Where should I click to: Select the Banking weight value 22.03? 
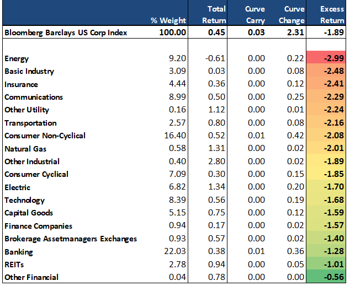(x=176, y=252)
